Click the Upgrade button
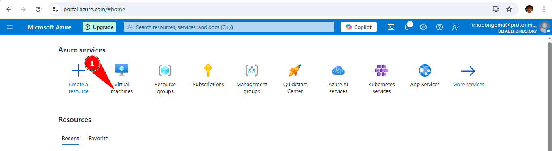This screenshot has height=151, width=552. point(99,27)
